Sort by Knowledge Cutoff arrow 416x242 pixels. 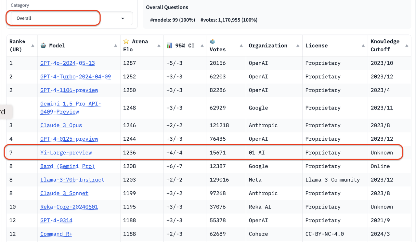tap(407, 46)
